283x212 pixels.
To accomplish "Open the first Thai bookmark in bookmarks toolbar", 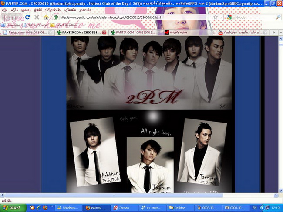I will point(11,25).
